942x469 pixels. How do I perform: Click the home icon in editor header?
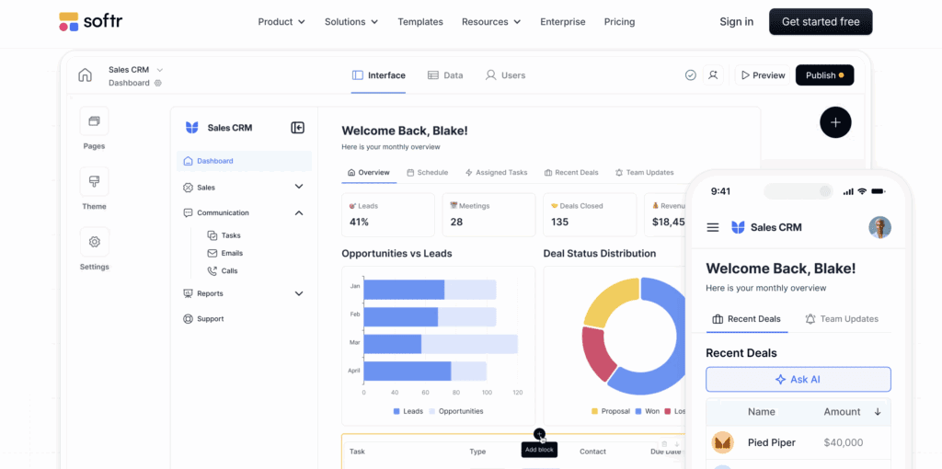[x=86, y=75]
